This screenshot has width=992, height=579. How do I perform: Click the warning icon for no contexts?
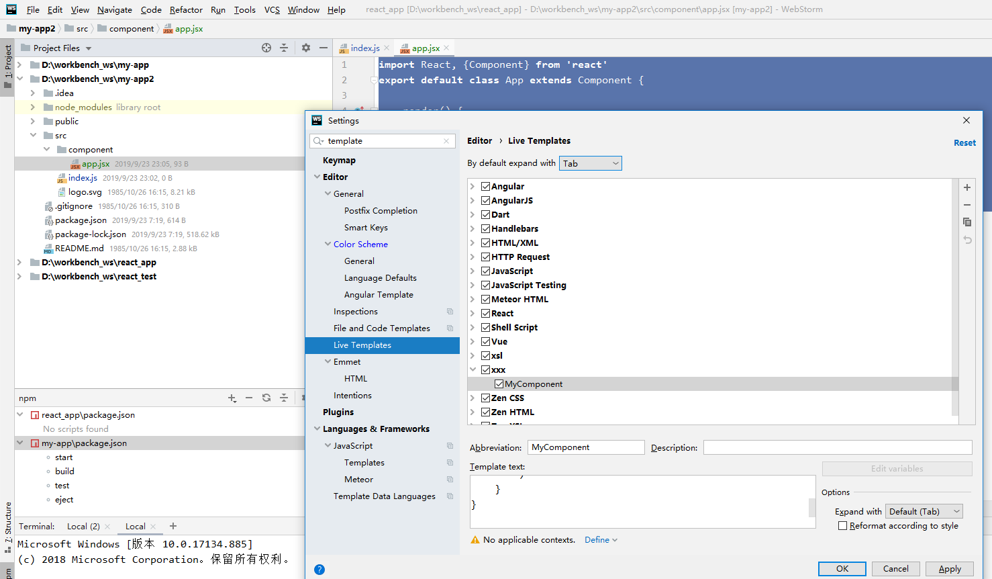coord(475,540)
